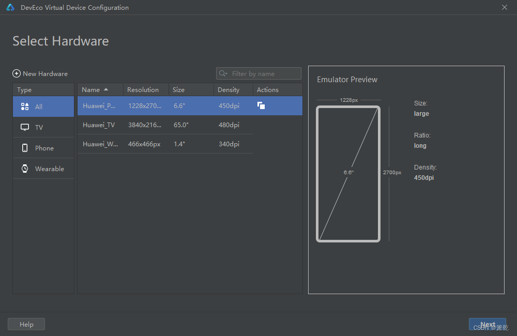Screen dimensions: 517x336
Task: Click the 450dpi value in preview panel
Action: tap(424, 178)
